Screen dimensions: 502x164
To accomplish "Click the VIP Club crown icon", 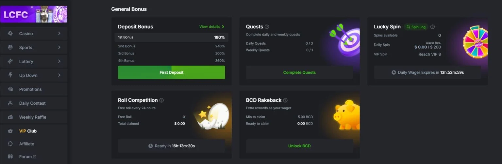I will [x=10, y=131].
